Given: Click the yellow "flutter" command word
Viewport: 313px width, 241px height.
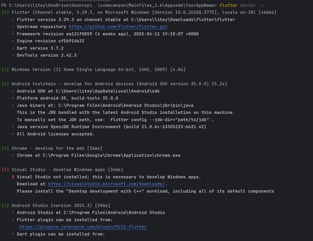Looking at the screenshot, I should click(x=229, y=5).
